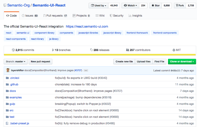
Task: Fork the repository
Action: point(180,6)
